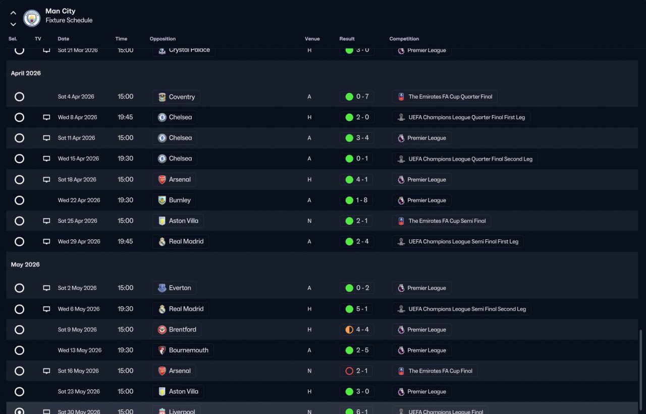Viewport: 646px width, 414px height.
Task: Open The Emirates FA Cup Quarter Final competition
Action: coord(445,96)
